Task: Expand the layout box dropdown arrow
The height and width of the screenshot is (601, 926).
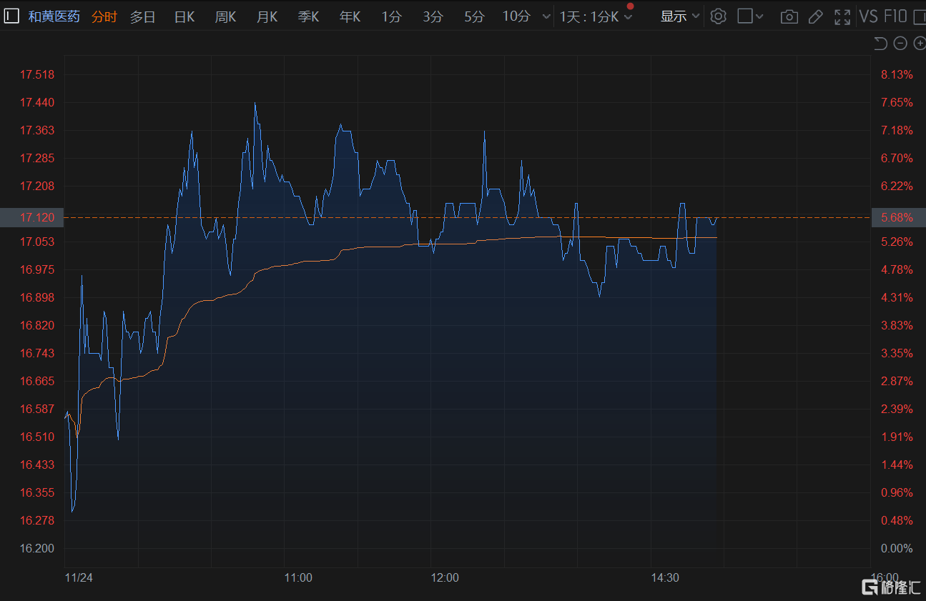Action: pos(759,16)
